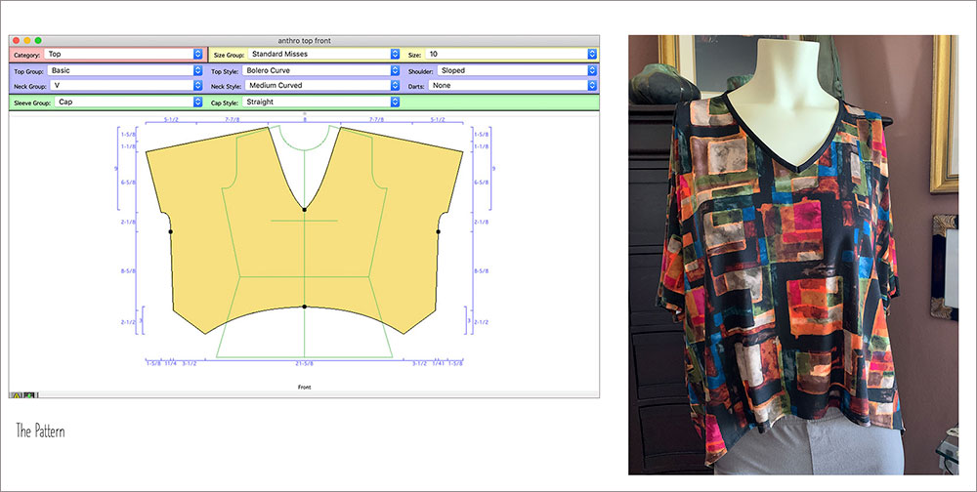Select the V-neck point control dot

click(305, 210)
